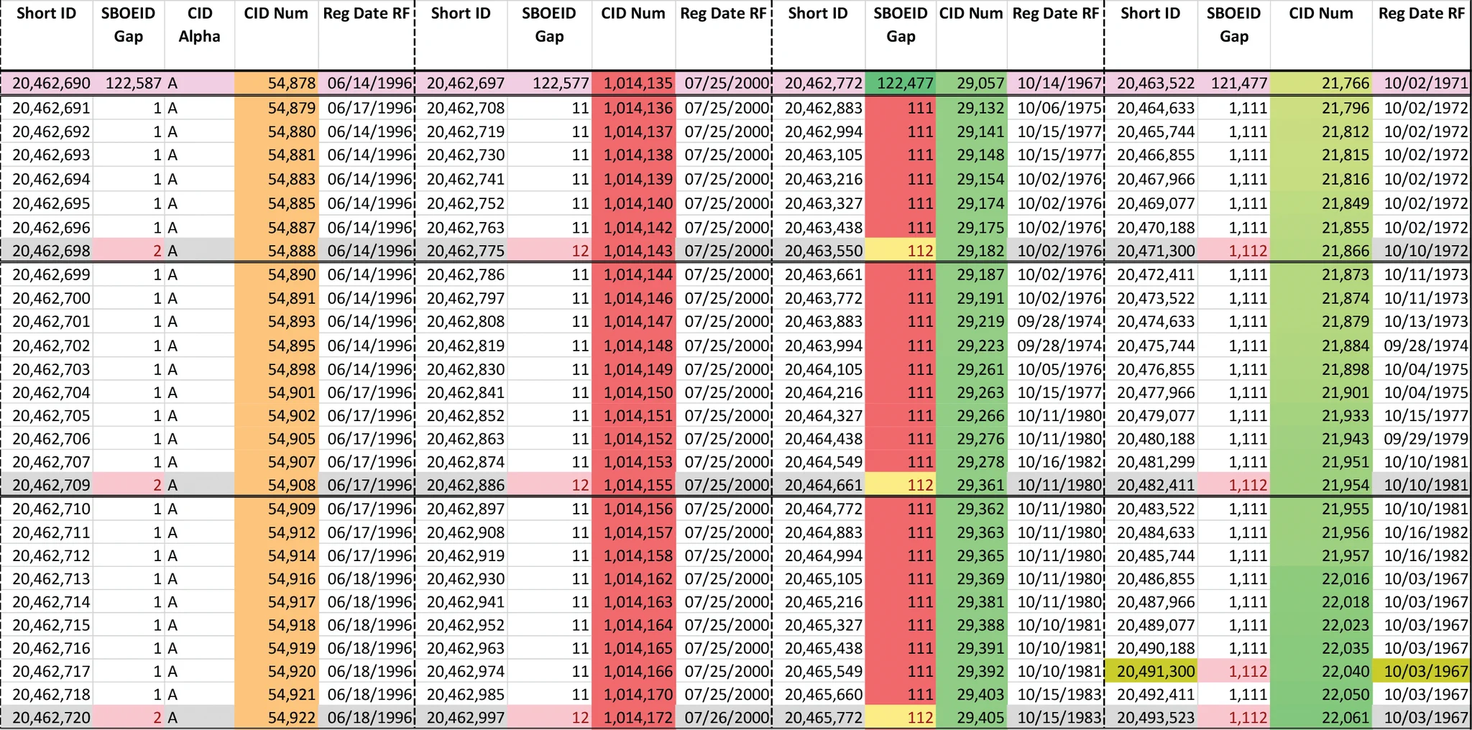1472x730 pixels.
Task: Select registration date 10/10/1972
Action: [1421, 251]
